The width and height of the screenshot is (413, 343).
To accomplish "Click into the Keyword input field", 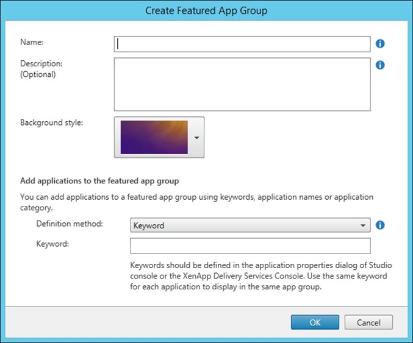I will click(x=250, y=246).
